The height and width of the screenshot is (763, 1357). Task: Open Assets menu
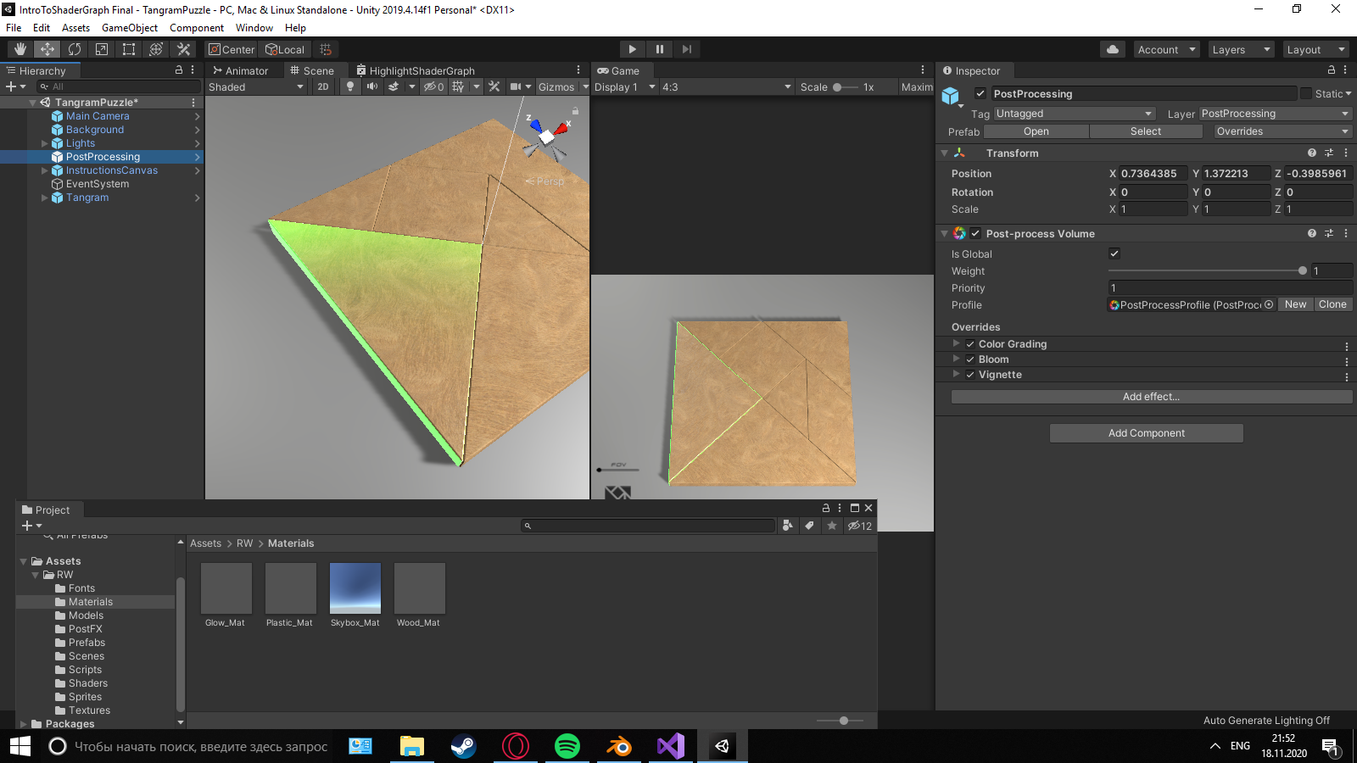[75, 28]
